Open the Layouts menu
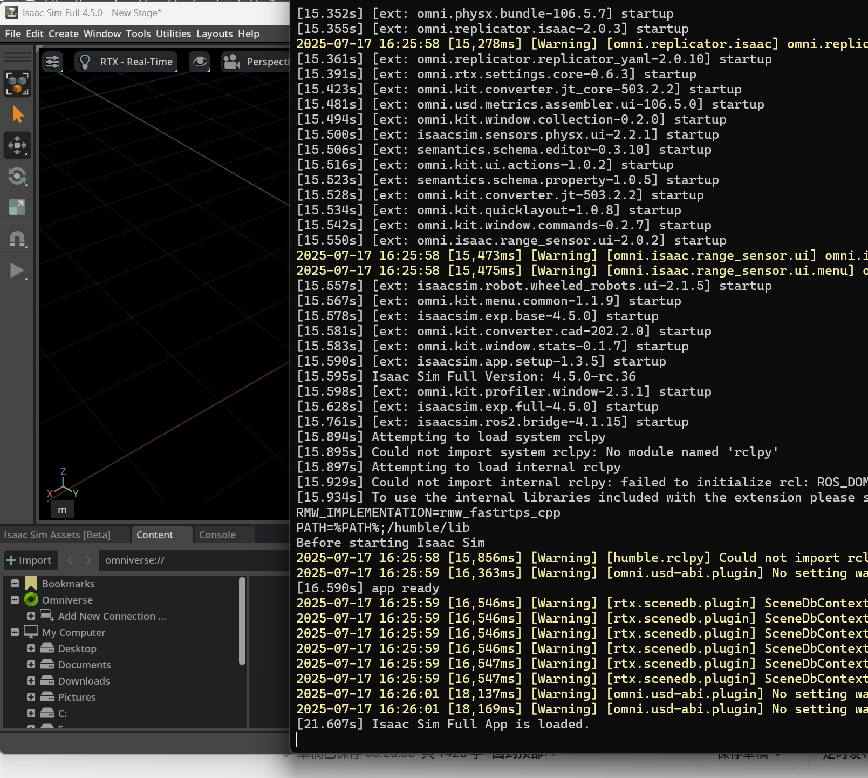868x778 pixels. coord(215,33)
